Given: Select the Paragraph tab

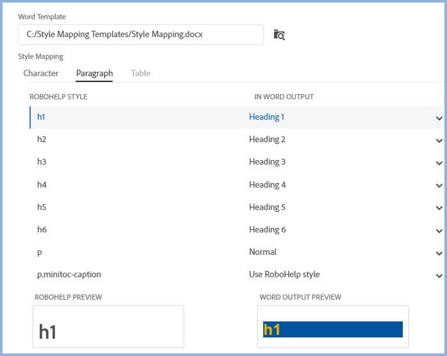Looking at the screenshot, I should click(x=94, y=74).
